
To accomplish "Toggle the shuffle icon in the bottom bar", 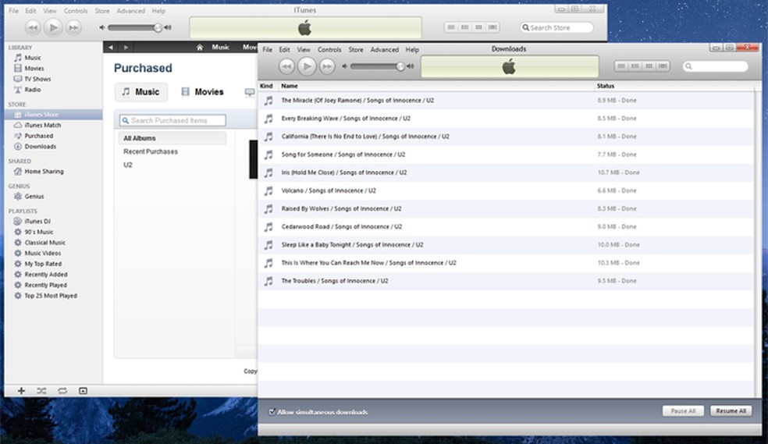I will [x=41, y=390].
